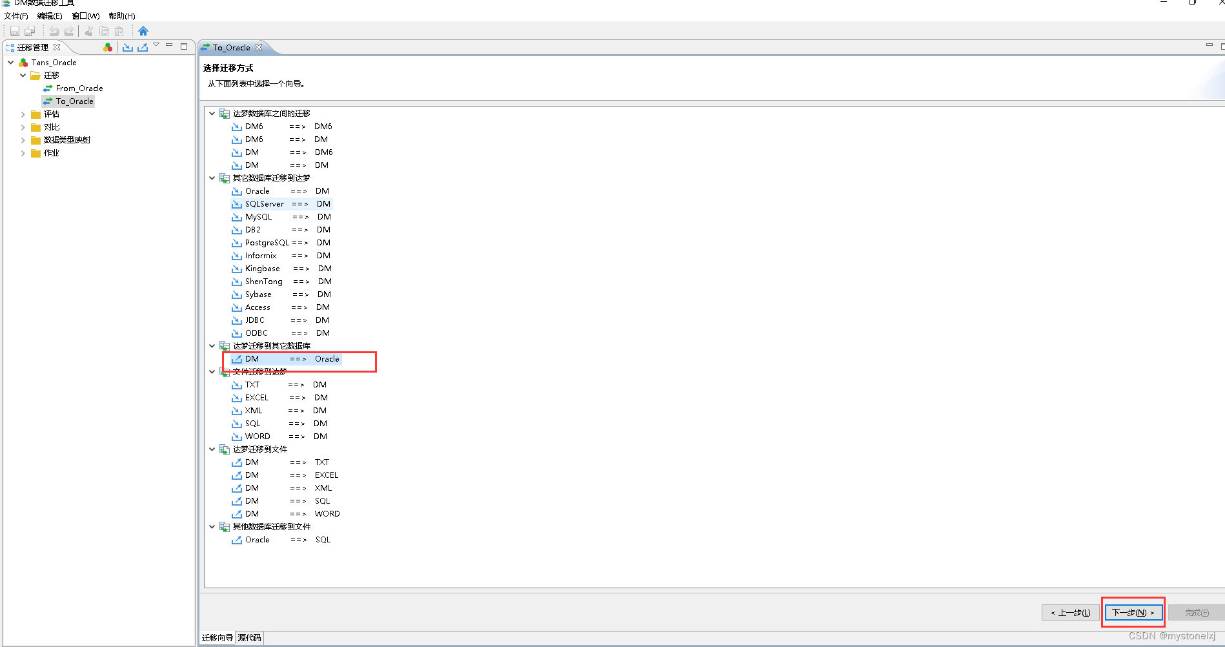Image resolution: width=1225 pixels, height=647 pixels.
Task: Select To_Oracle in the migration tree
Action: pyautogui.click(x=68, y=101)
